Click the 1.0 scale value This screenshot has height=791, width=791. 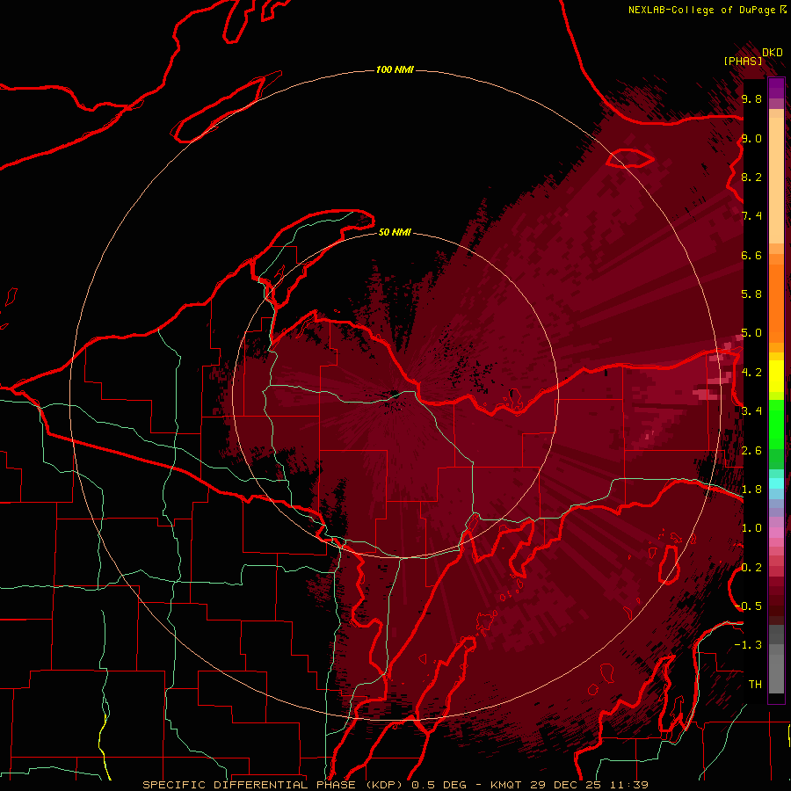pyautogui.click(x=751, y=528)
